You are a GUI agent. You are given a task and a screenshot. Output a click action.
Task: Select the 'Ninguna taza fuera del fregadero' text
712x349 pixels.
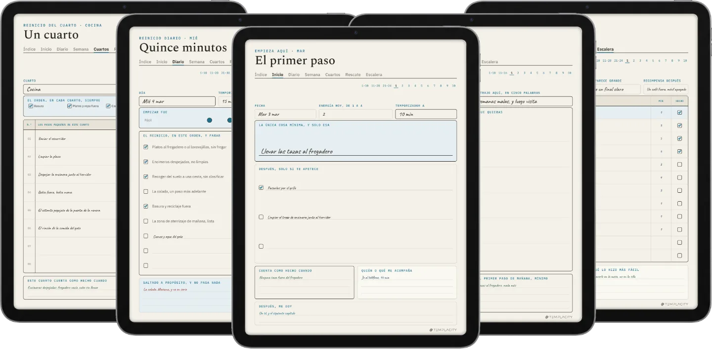281,278
